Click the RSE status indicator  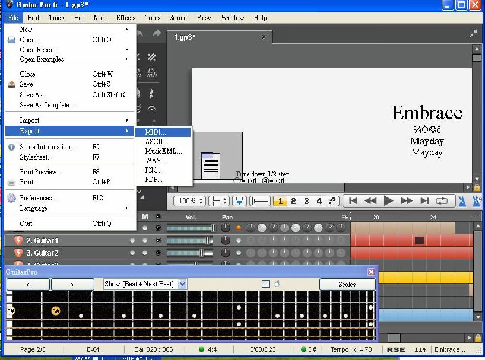395,349
